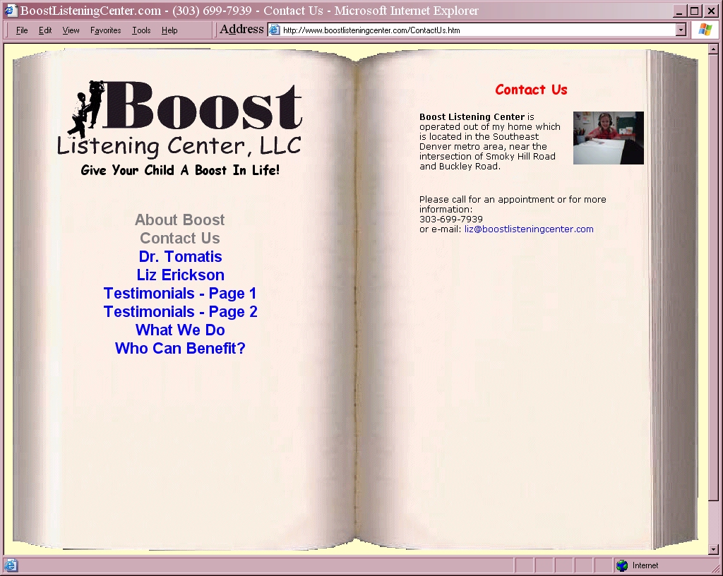Image resolution: width=723 pixels, height=576 pixels.
Task: Open the Favorites menu
Action: point(105,30)
